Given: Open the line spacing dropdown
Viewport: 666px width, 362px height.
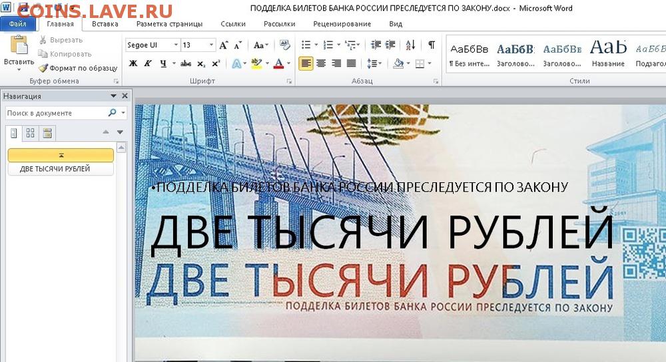Looking at the screenshot, I should (374, 64).
